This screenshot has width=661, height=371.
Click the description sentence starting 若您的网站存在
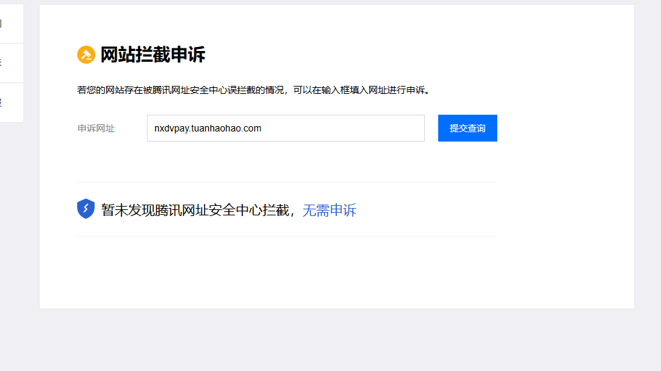click(254, 90)
